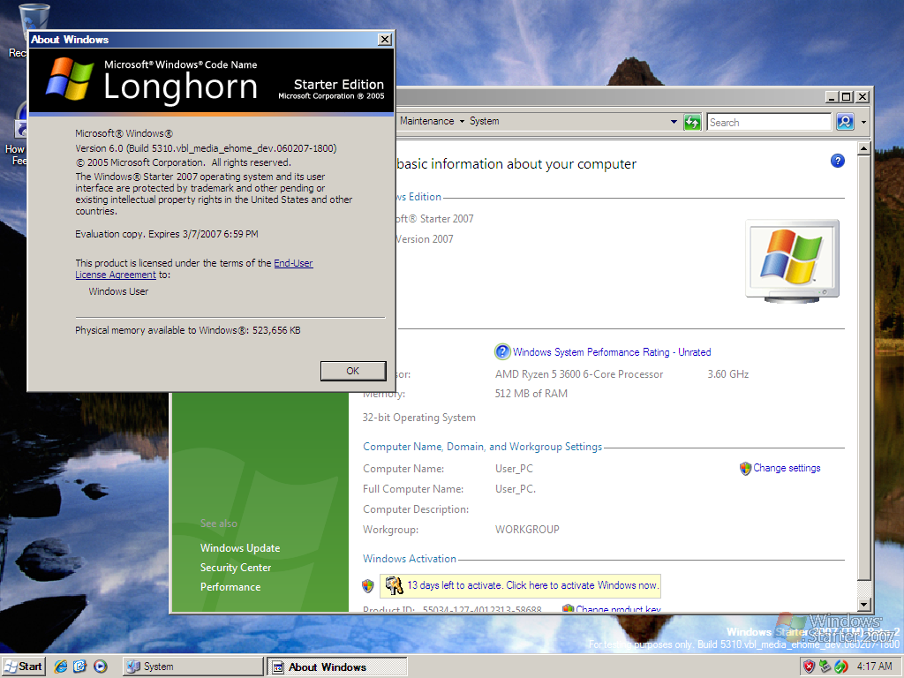Viewport: 904px width, 678px height.
Task: Click red security shield tray icon
Action: 809,667
